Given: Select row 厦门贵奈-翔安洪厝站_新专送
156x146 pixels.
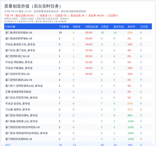Looking at the screenshot, I should [78, 115].
